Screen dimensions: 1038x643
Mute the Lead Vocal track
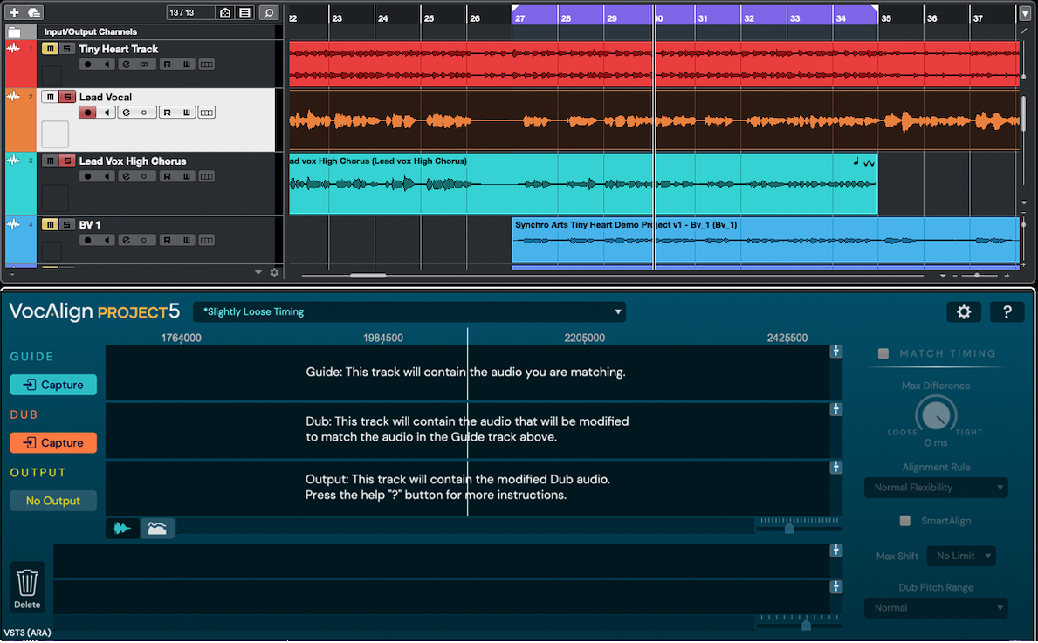click(x=50, y=97)
